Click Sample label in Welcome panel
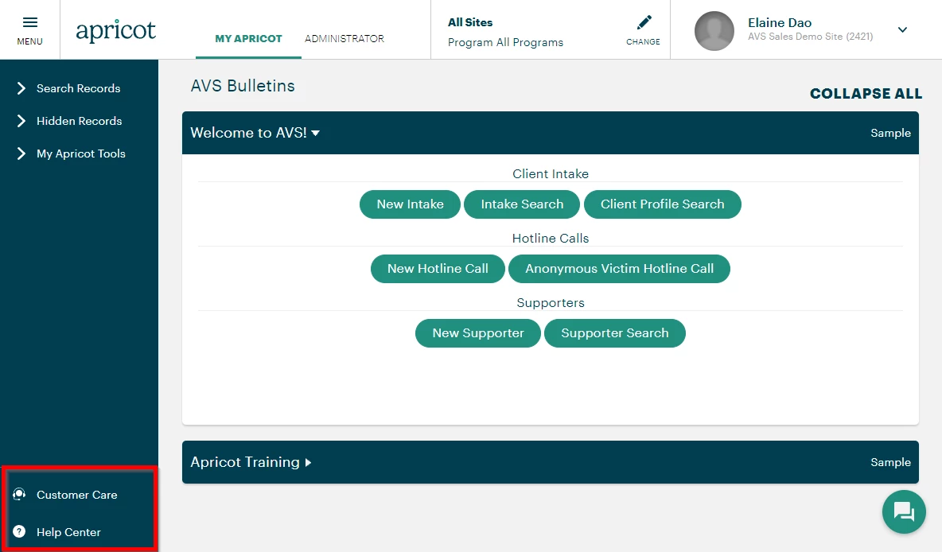This screenshot has height=552, width=942. [x=890, y=134]
